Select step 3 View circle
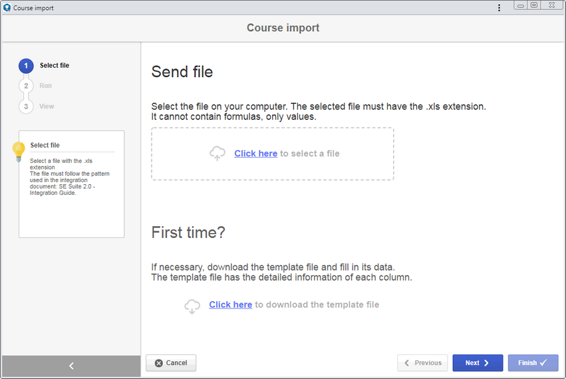Image resolution: width=566 pixels, height=379 pixels. [x=26, y=106]
